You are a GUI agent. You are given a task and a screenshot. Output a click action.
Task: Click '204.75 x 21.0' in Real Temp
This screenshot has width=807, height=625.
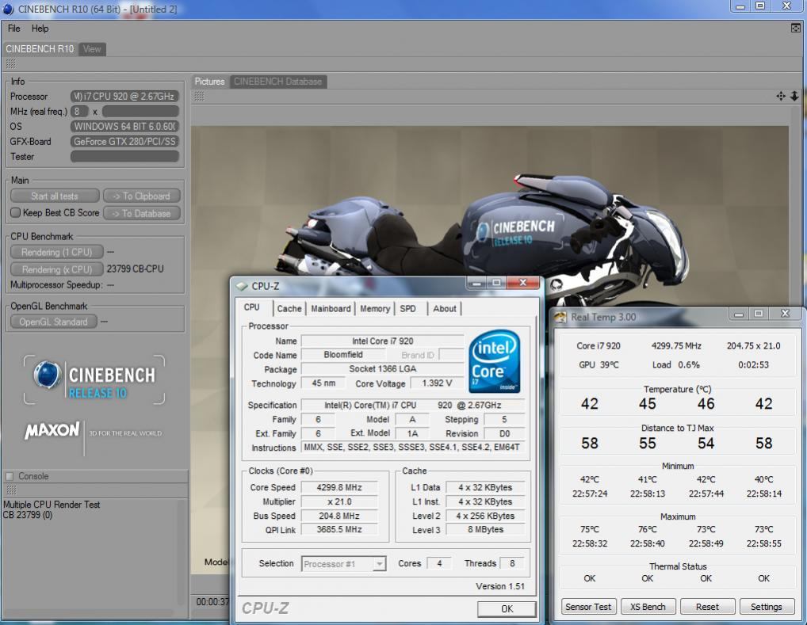753,346
